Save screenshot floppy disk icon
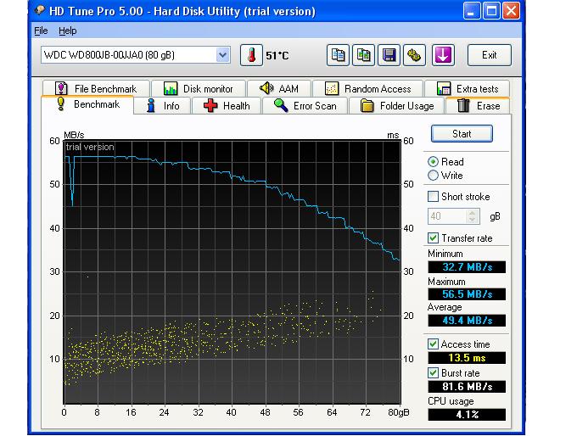Image resolution: width=577 pixels, height=436 pixels. click(389, 55)
